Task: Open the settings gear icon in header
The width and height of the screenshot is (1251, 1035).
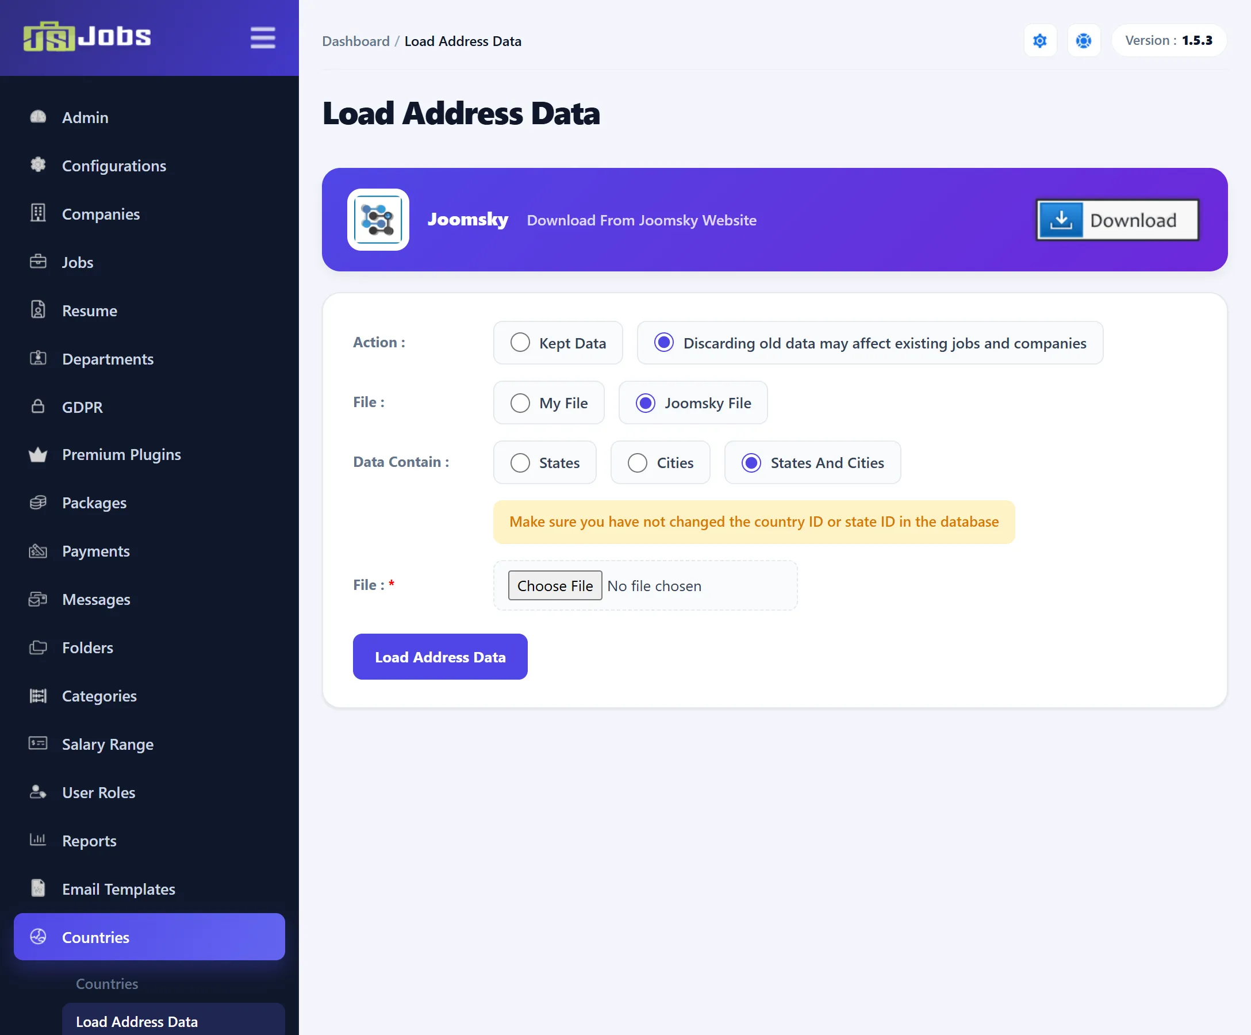Action: tap(1040, 40)
